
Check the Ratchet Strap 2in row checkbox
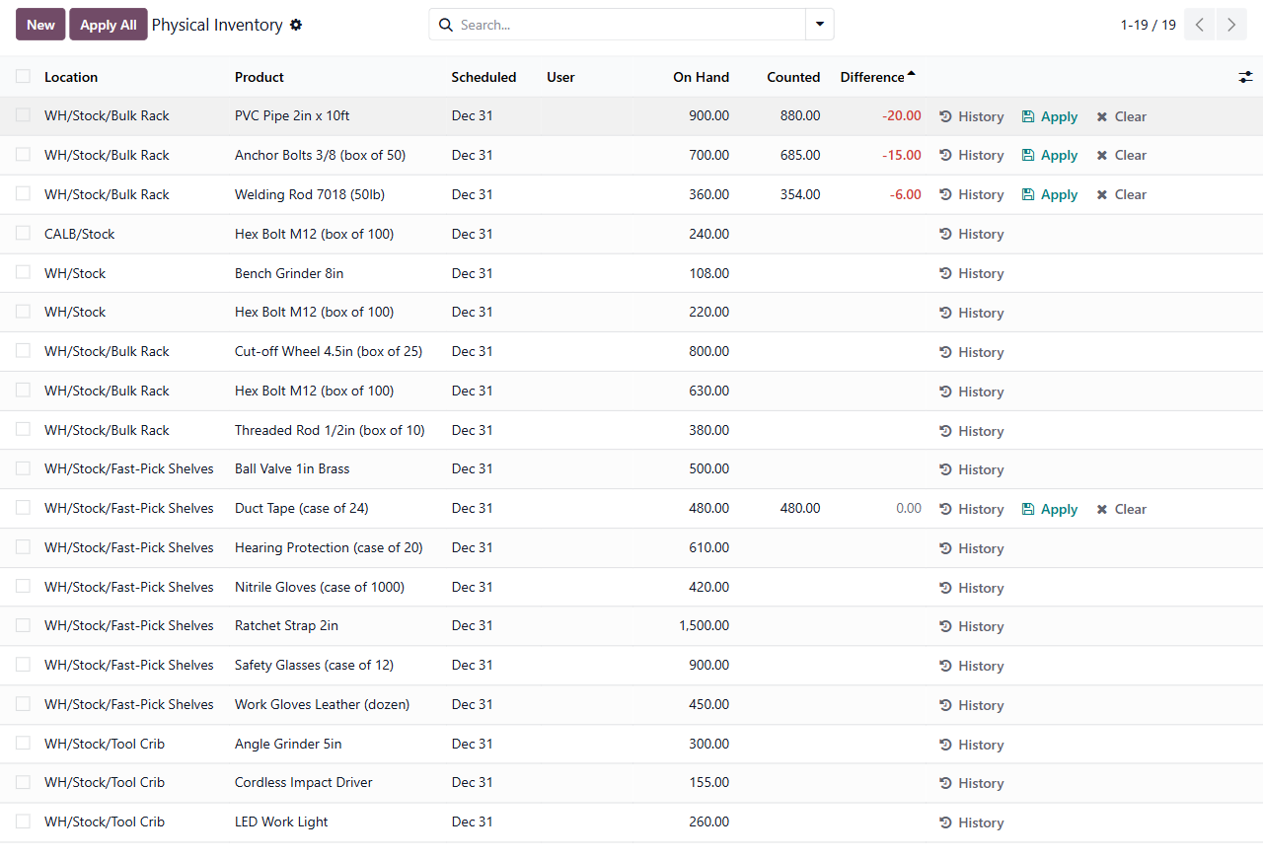23,625
